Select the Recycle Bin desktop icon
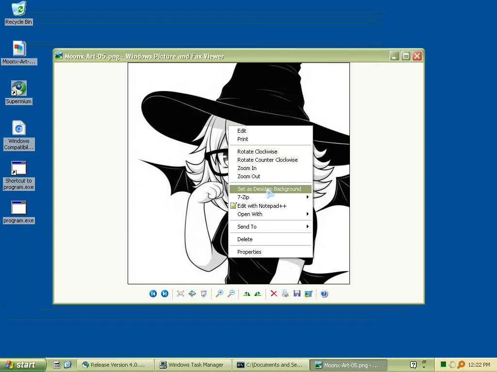The image size is (497, 372). click(x=19, y=13)
